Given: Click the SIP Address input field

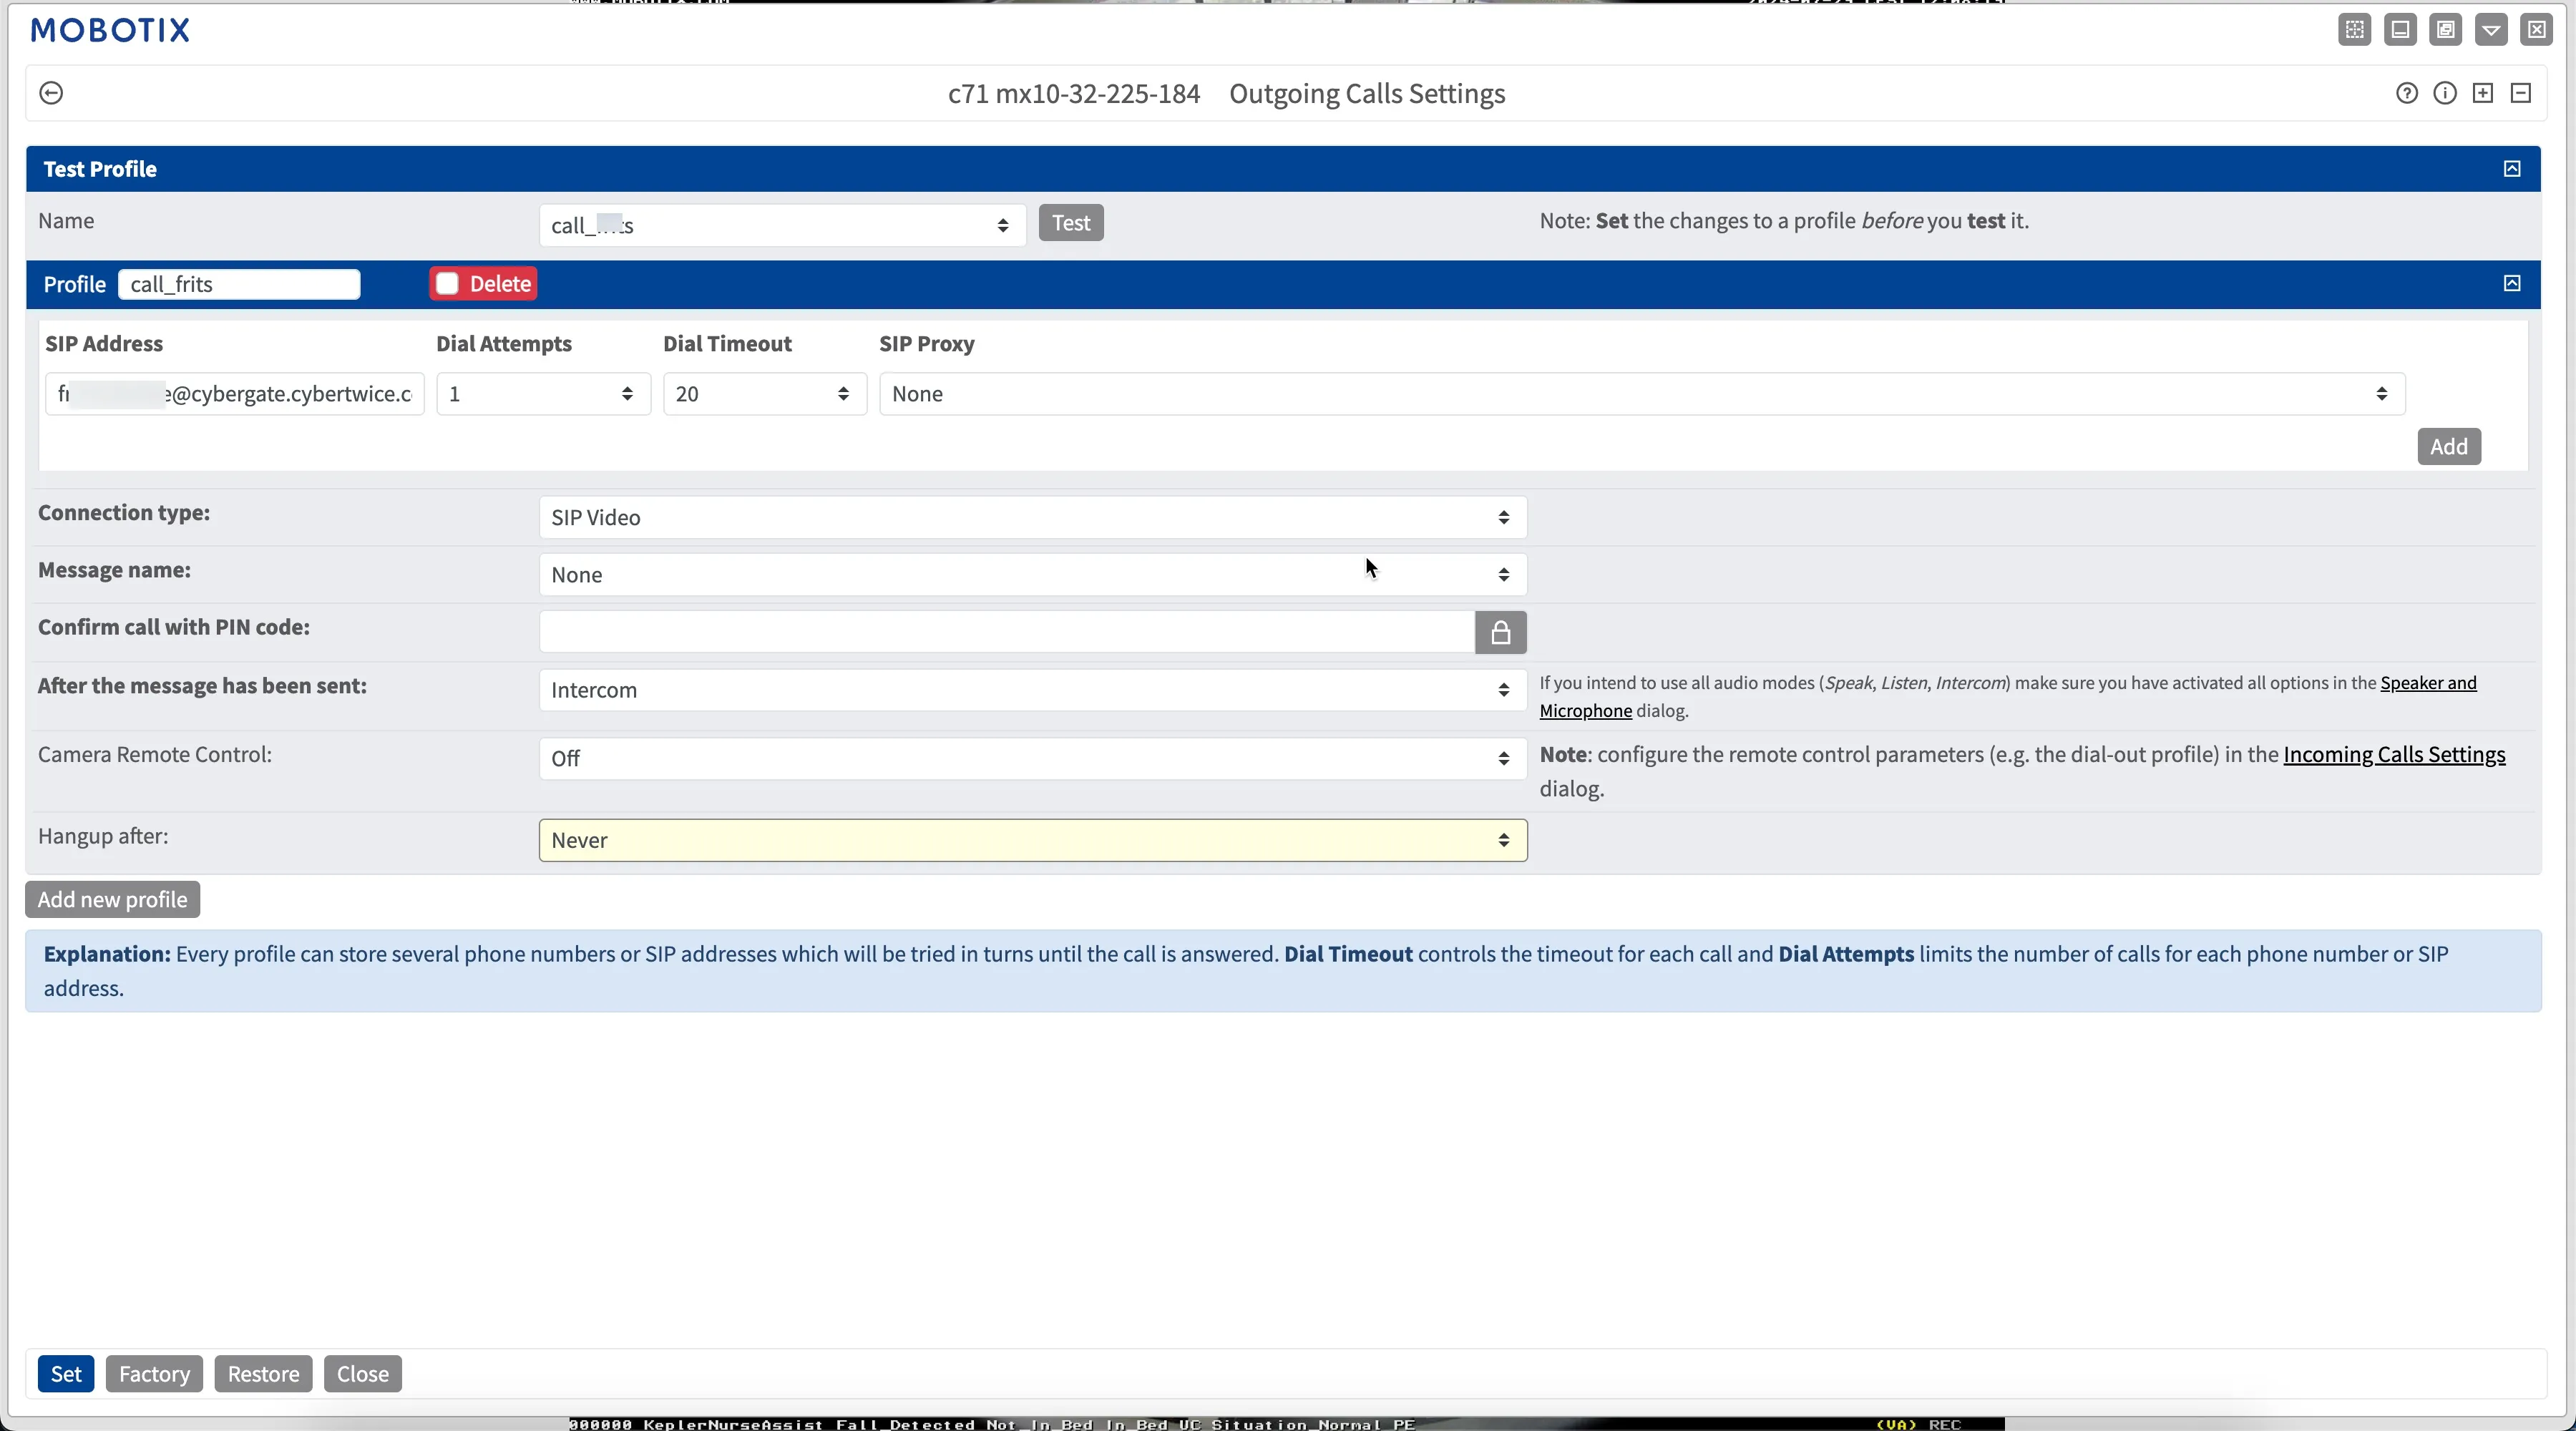Looking at the screenshot, I should 235,394.
